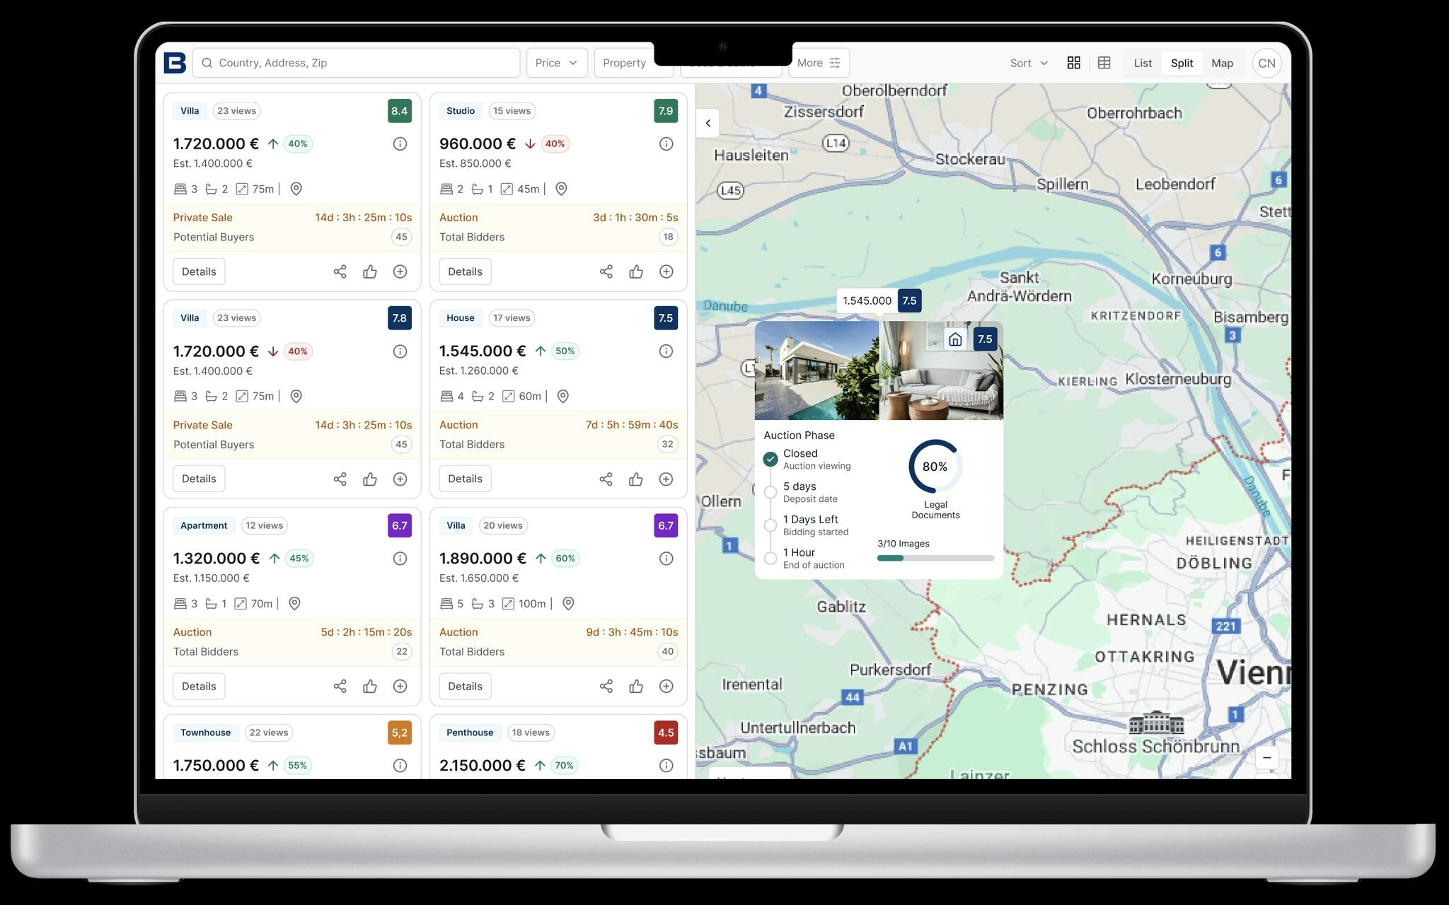This screenshot has width=1449, height=905.
Task: Like the Studio listing with thumbs-up
Action: point(636,271)
